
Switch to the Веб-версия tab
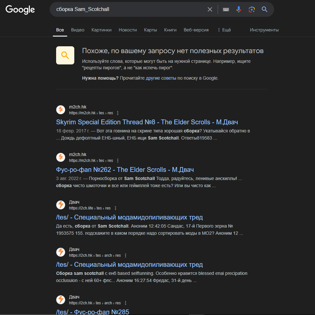[x=196, y=30]
